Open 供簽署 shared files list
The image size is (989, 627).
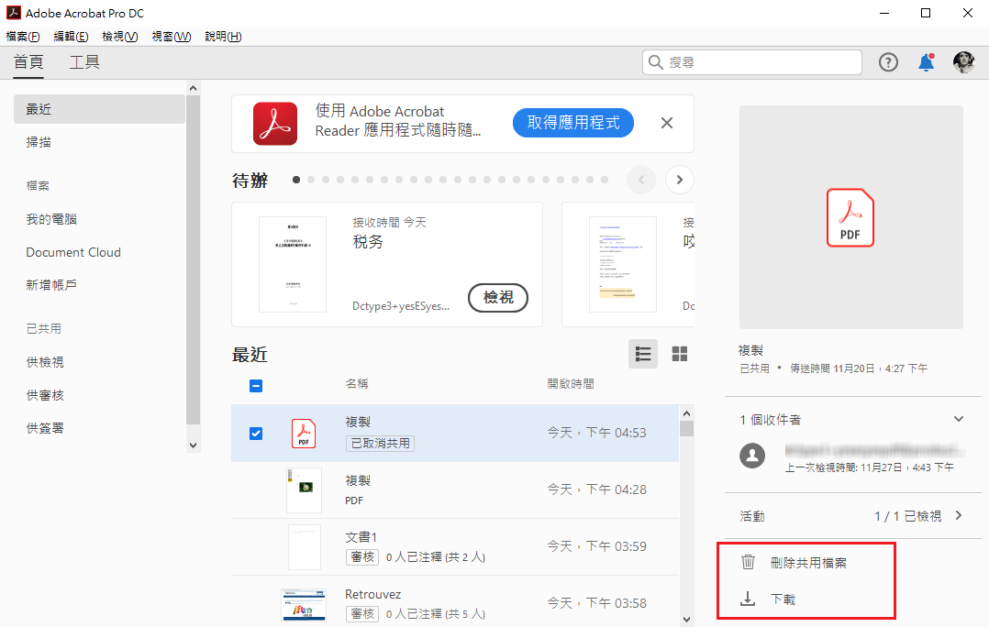[45, 428]
